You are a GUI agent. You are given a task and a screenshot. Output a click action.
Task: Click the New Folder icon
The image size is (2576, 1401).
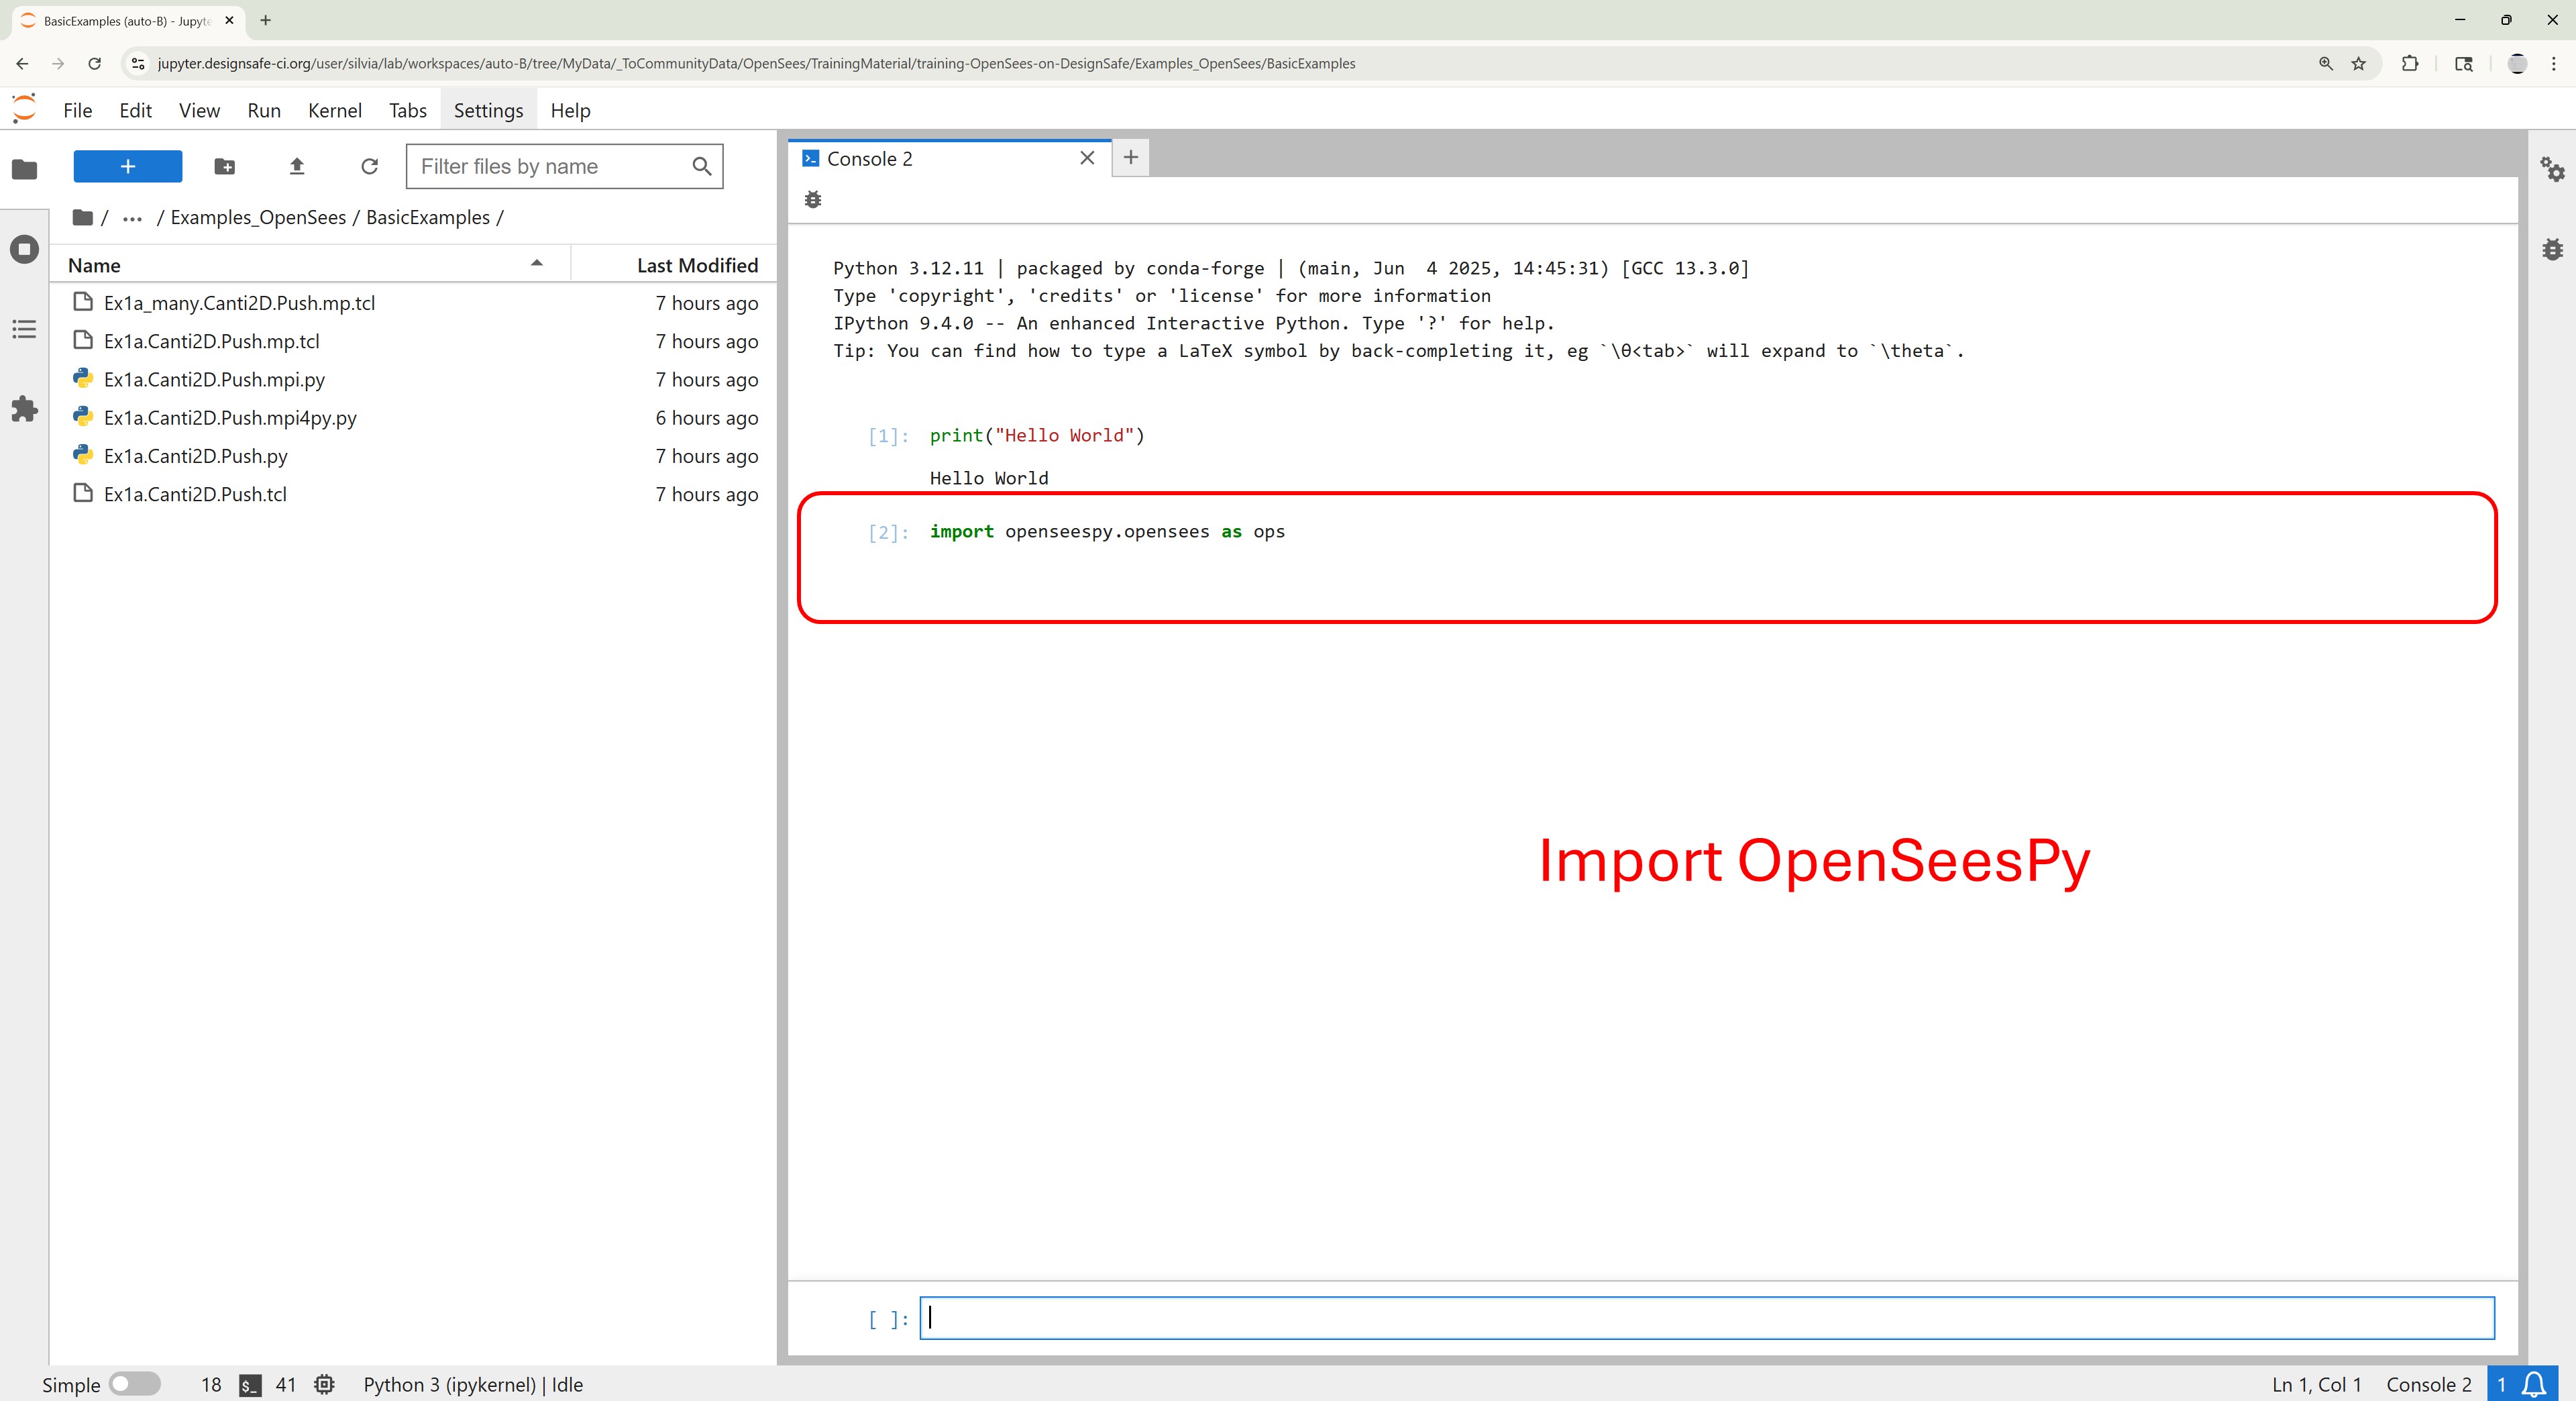tap(224, 166)
